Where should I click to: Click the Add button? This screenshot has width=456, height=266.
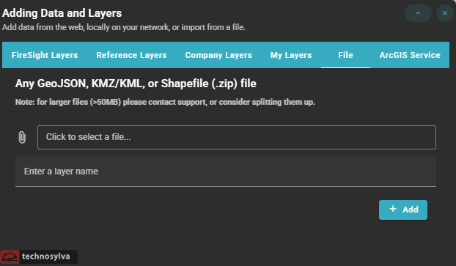click(403, 210)
